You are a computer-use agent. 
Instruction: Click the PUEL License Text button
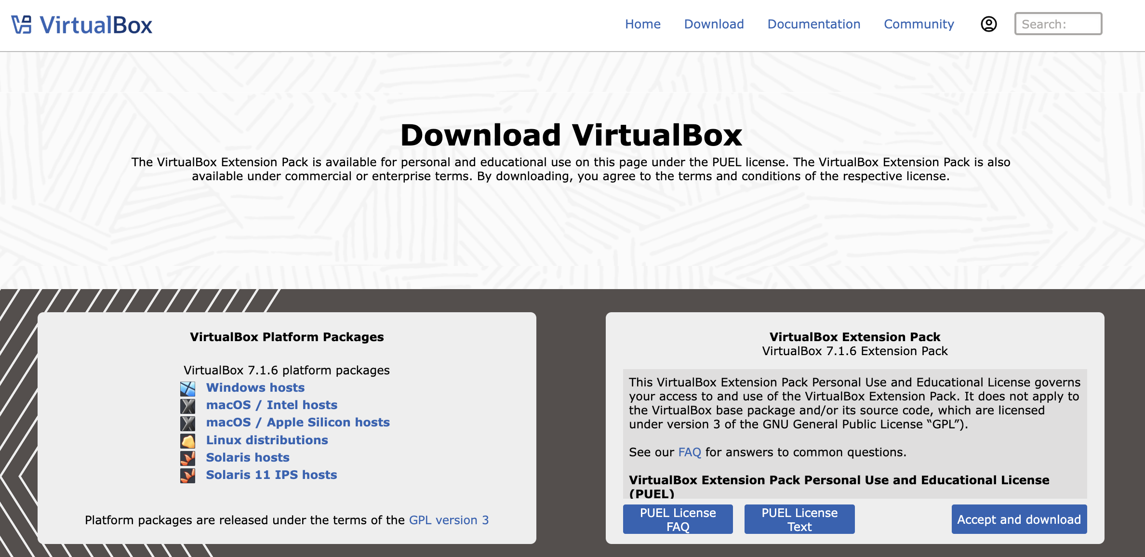pos(799,519)
